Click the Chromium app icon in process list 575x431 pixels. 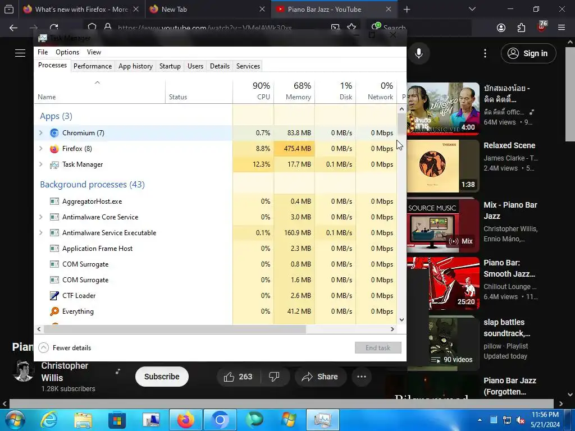point(54,133)
